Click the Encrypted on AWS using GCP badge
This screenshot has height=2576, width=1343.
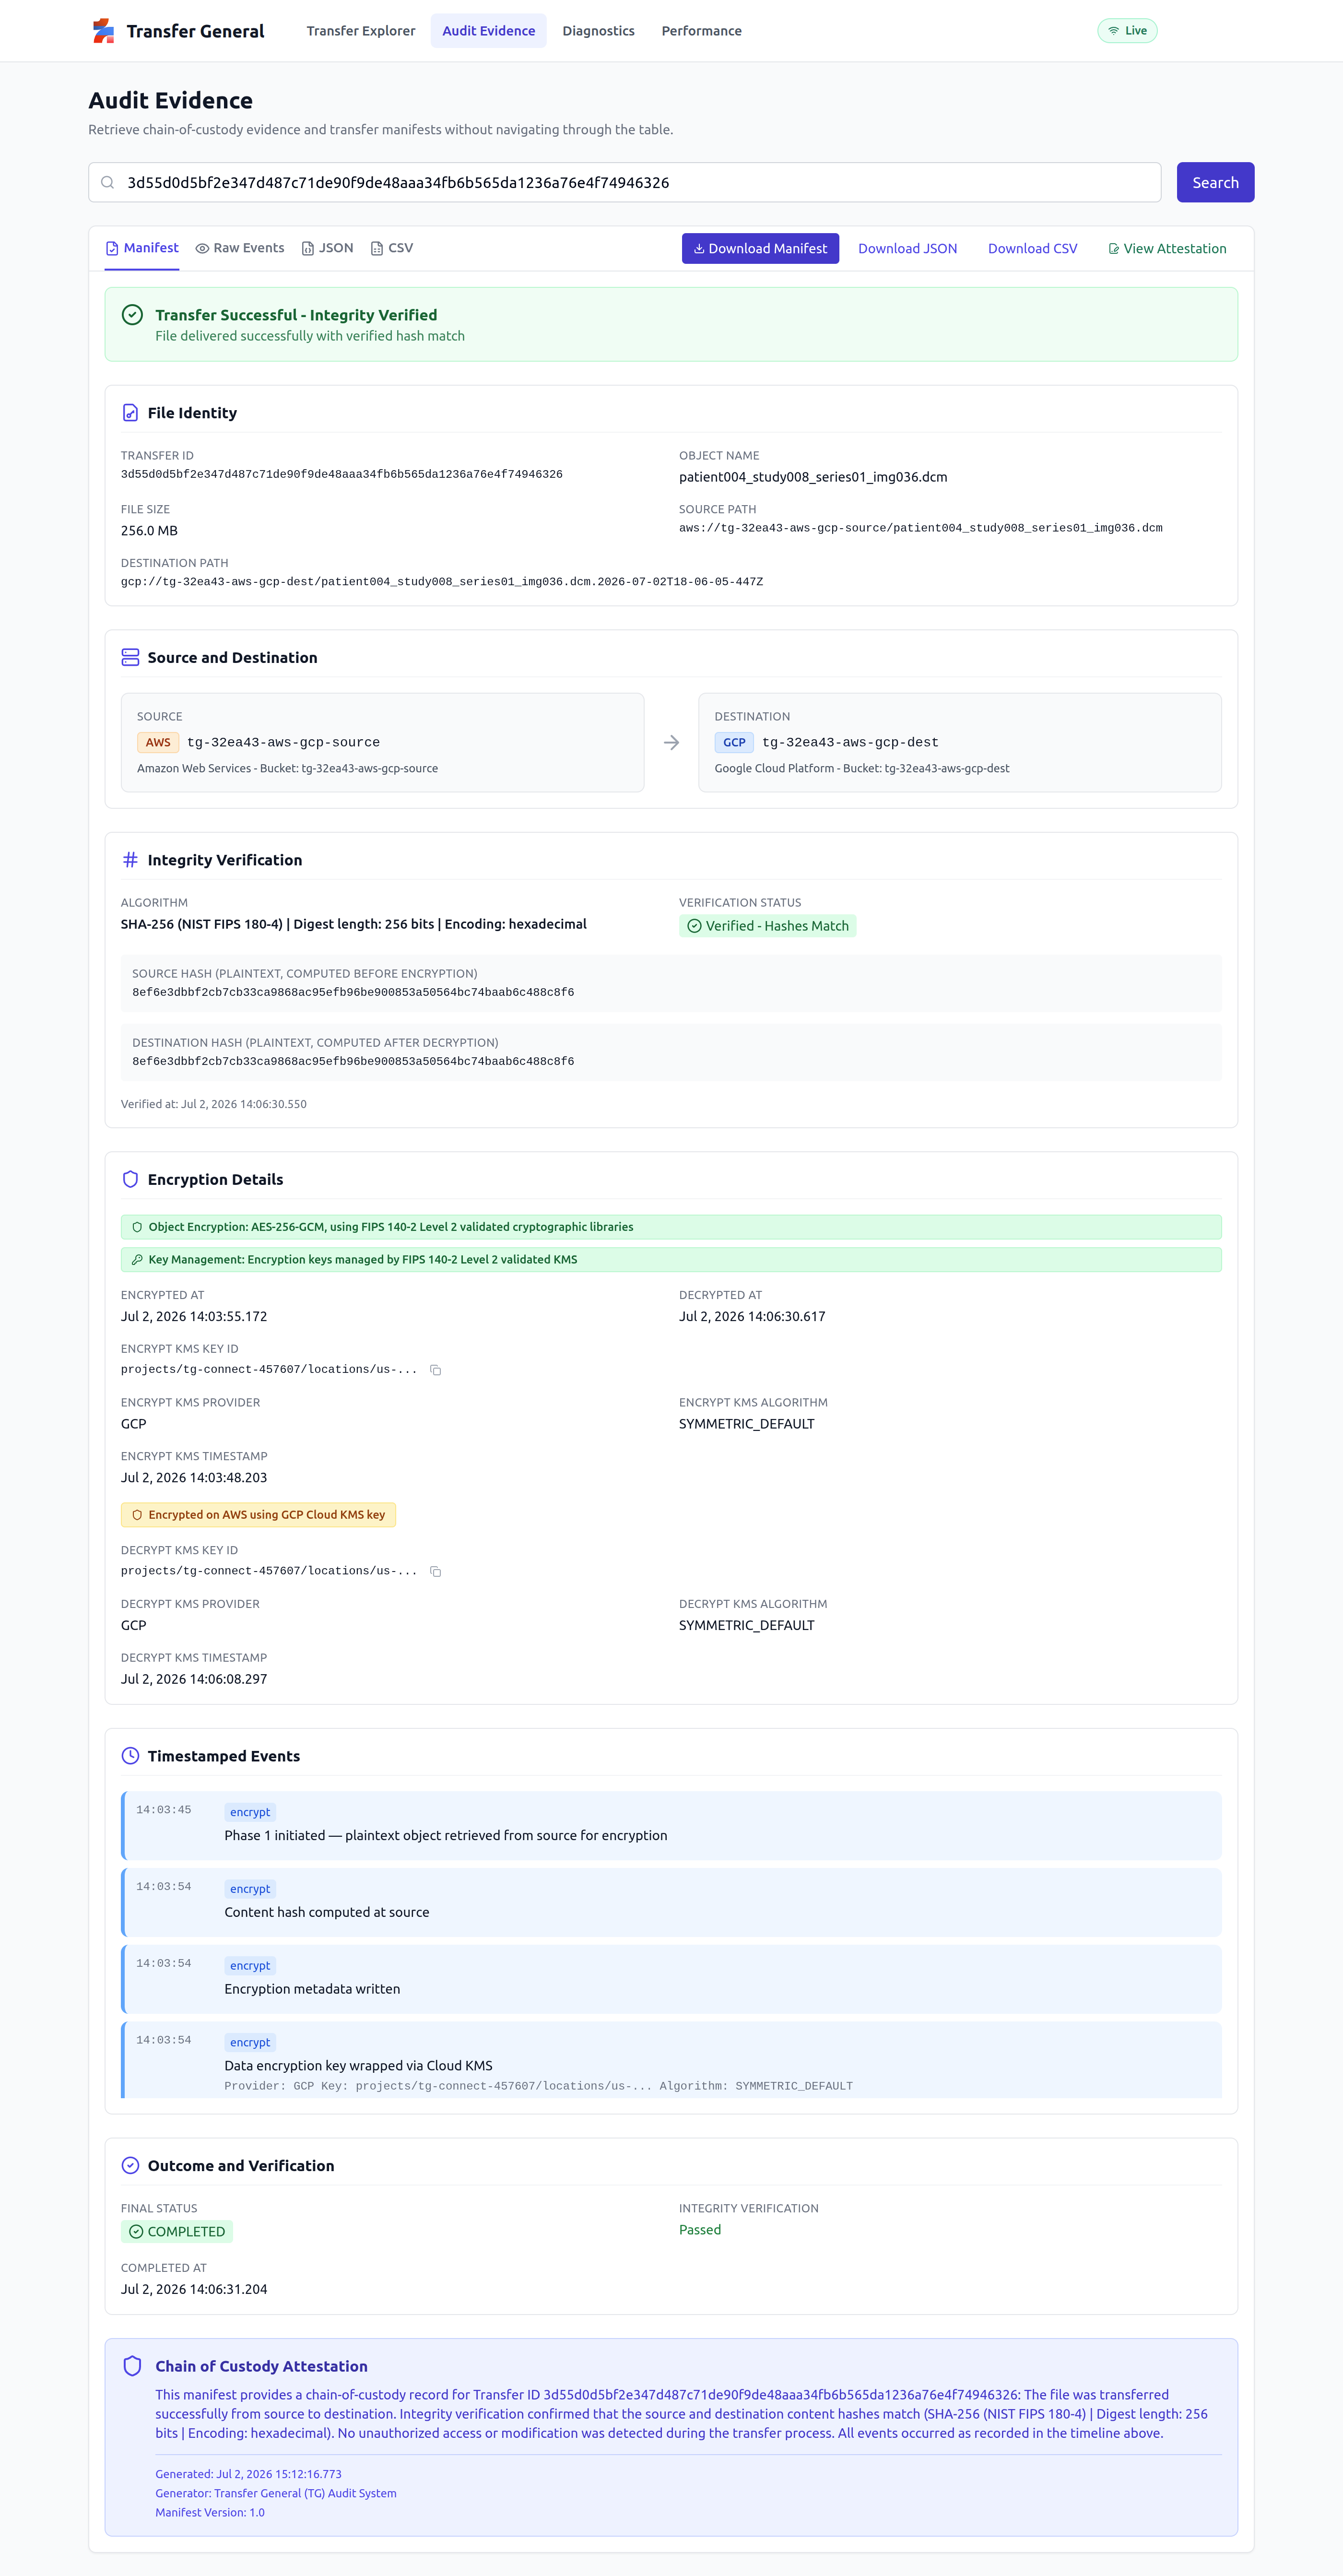coord(258,1515)
